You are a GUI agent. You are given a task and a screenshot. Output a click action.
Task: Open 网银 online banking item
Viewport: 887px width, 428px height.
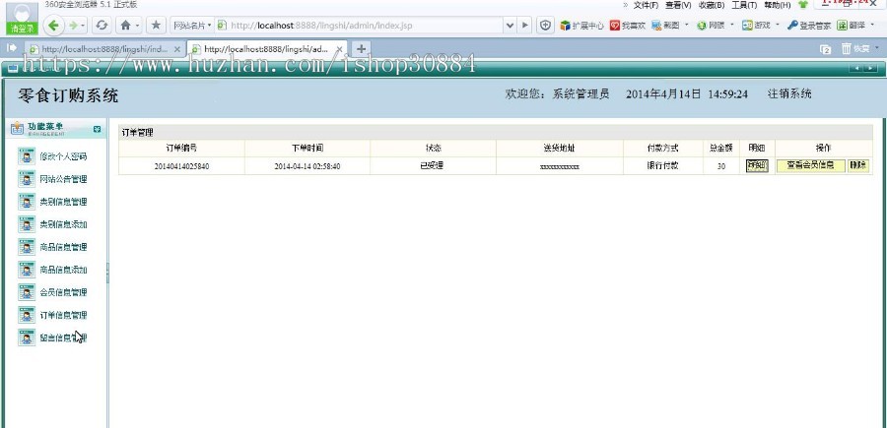point(711,26)
